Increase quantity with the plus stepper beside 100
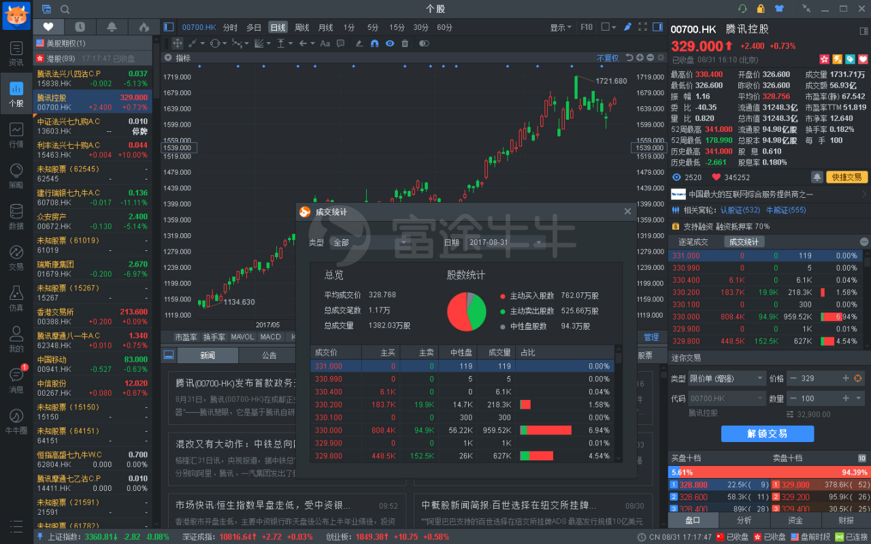The image size is (871, 544). point(846,398)
